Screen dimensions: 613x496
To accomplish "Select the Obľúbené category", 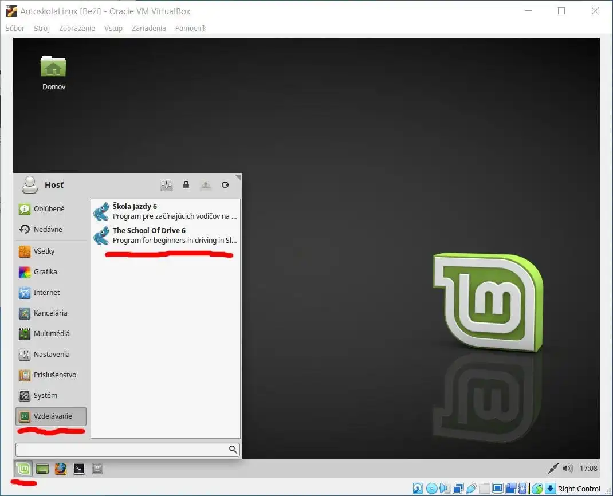I will pyautogui.click(x=51, y=208).
